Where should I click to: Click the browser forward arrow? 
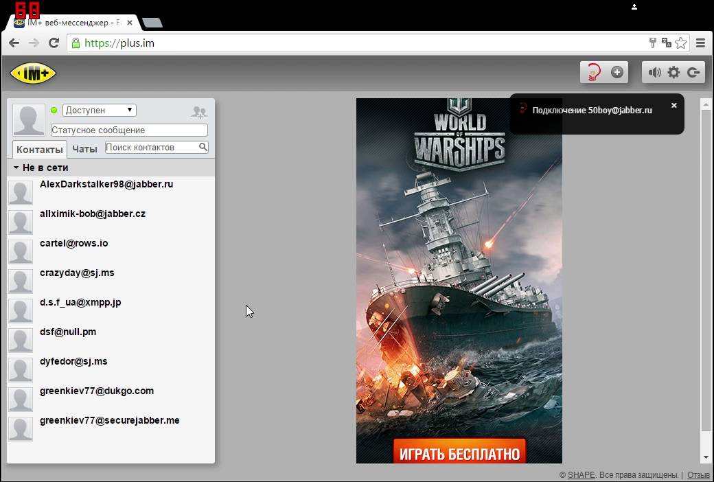[34, 43]
